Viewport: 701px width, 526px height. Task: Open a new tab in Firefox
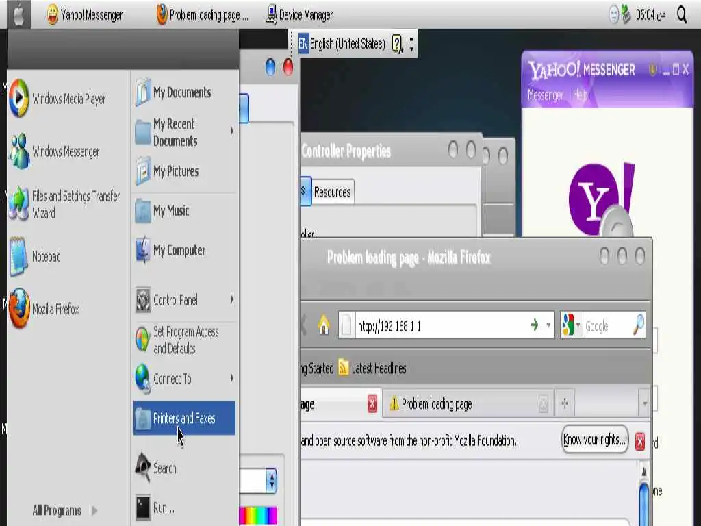tap(565, 403)
